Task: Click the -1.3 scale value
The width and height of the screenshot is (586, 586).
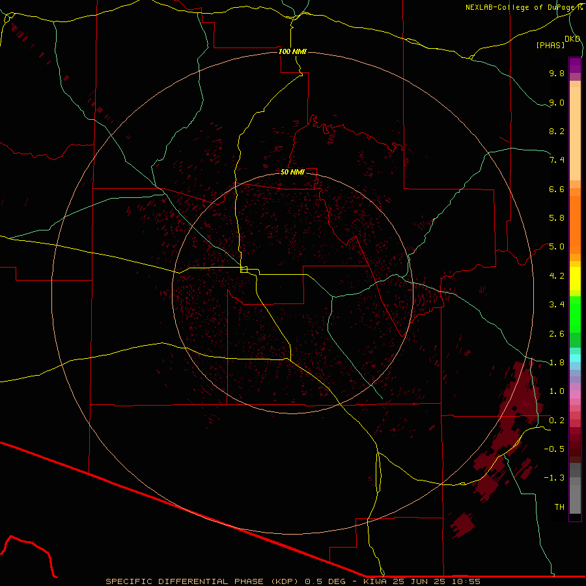Action: (554, 478)
